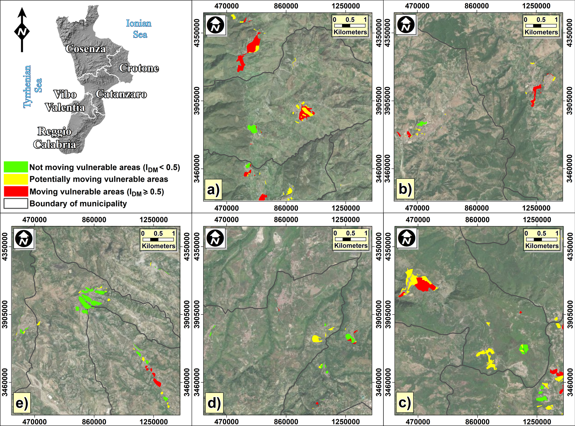Click the kilometers scale bar in panel d)
The image size is (575, 426).
[351, 239]
